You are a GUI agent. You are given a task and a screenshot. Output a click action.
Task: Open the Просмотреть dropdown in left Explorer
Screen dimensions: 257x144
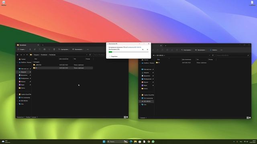click(x=78, y=49)
